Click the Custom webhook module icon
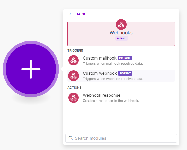 tap(74, 76)
